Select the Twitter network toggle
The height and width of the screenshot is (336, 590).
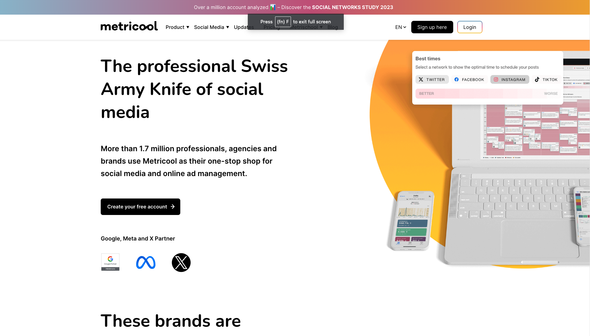click(x=432, y=80)
